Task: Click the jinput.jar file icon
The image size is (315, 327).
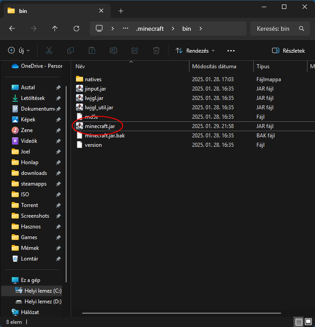Action: (80, 88)
